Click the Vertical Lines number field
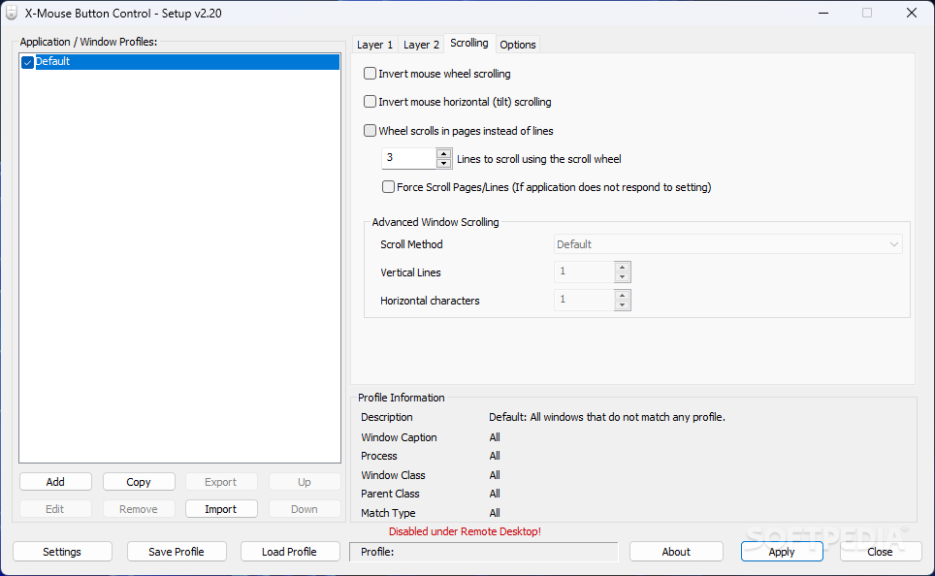Screen dimensions: 935x576 coord(584,272)
